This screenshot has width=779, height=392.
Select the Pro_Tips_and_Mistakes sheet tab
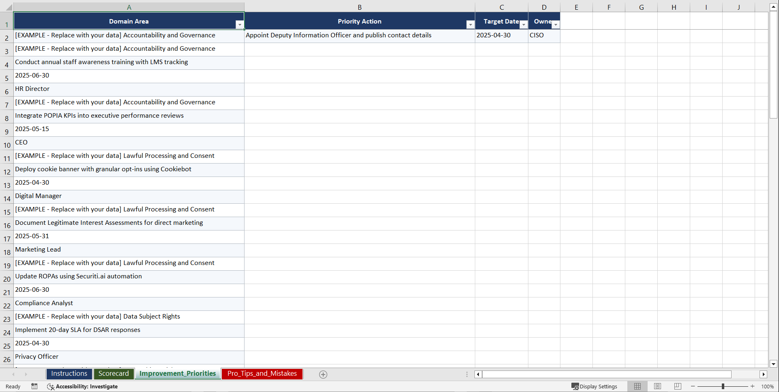[x=262, y=374]
